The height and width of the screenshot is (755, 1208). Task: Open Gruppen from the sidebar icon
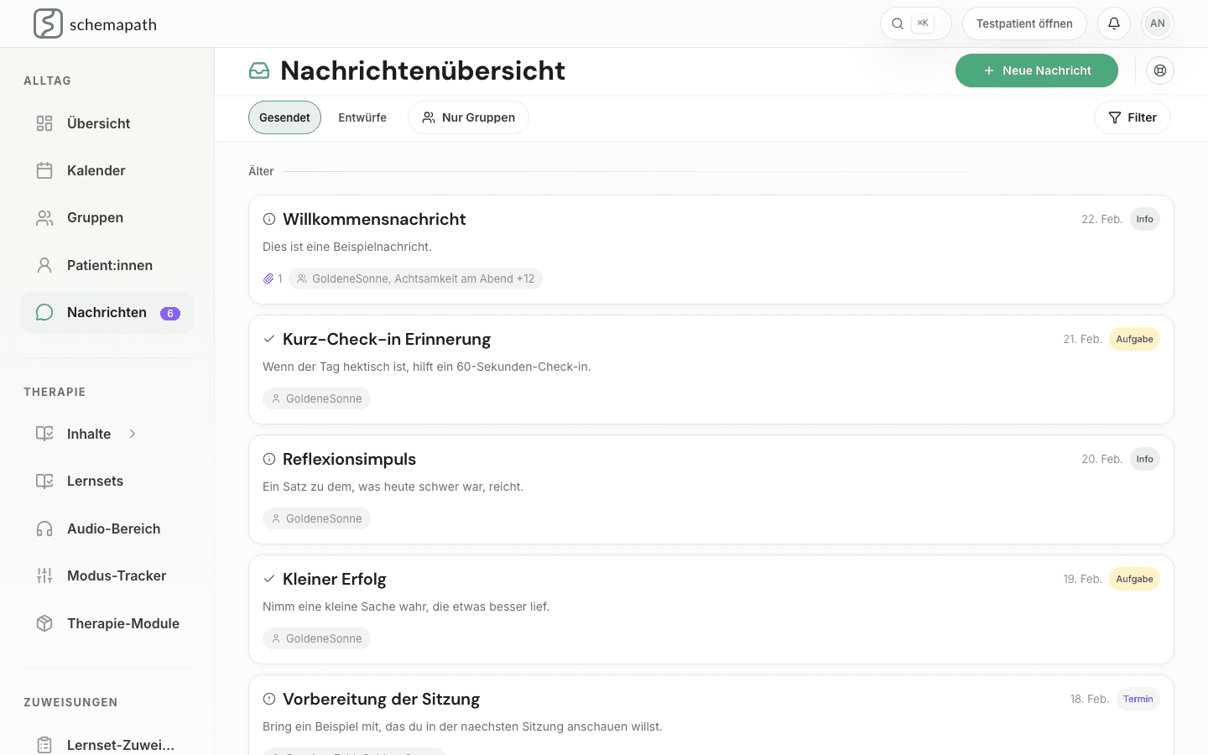coord(44,217)
